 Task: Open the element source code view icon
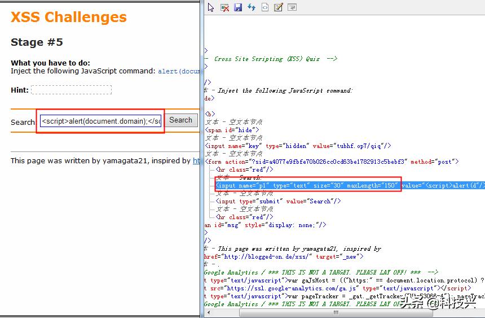tap(265, 7)
